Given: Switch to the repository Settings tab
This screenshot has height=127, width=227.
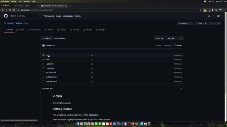Looking at the screenshot, I should pyautogui.click(x=100, y=30).
